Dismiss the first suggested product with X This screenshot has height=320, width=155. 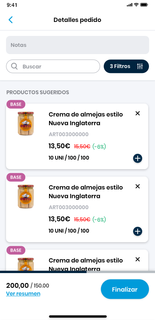(x=138, y=113)
